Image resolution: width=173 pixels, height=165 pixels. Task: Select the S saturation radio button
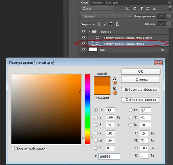(96, 118)
